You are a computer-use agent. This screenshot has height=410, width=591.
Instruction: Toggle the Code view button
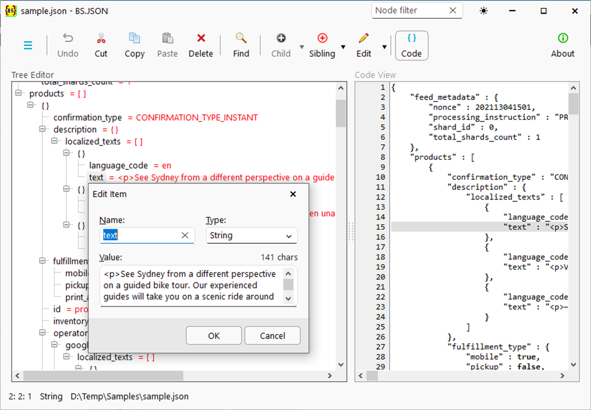pyautogui.click(x=411, y=45)
